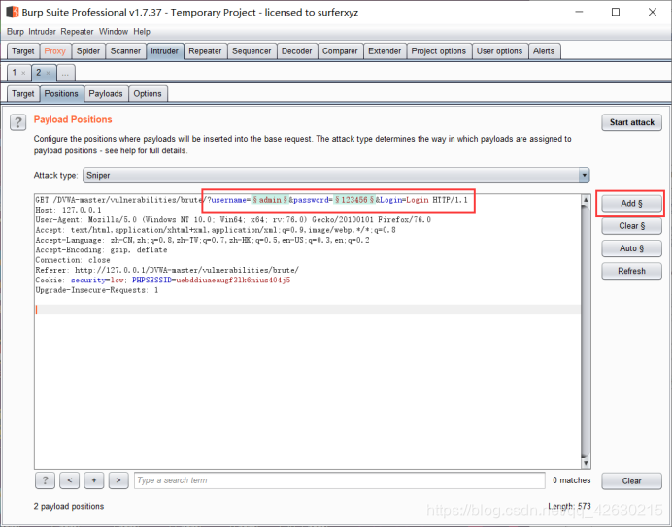The height and width of the screenshot is (528, 672).
Task: Click the plus button beside the search field
Action: (x=94, y=480)
